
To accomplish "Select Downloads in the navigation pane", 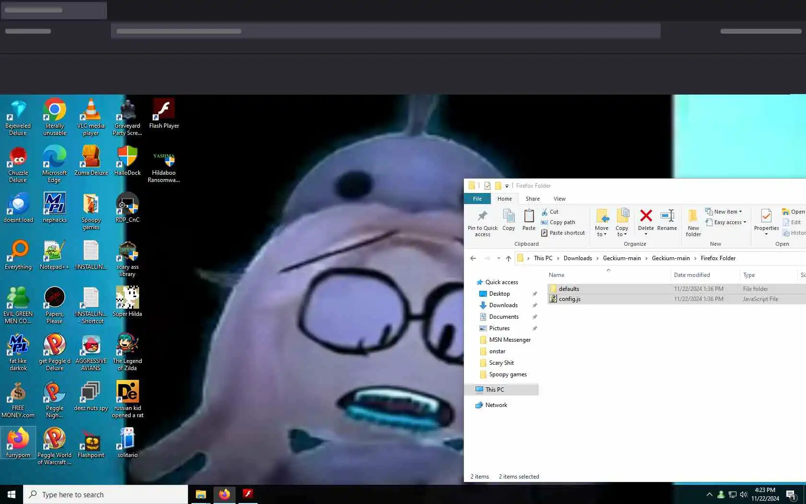I will tap(503, 305).
